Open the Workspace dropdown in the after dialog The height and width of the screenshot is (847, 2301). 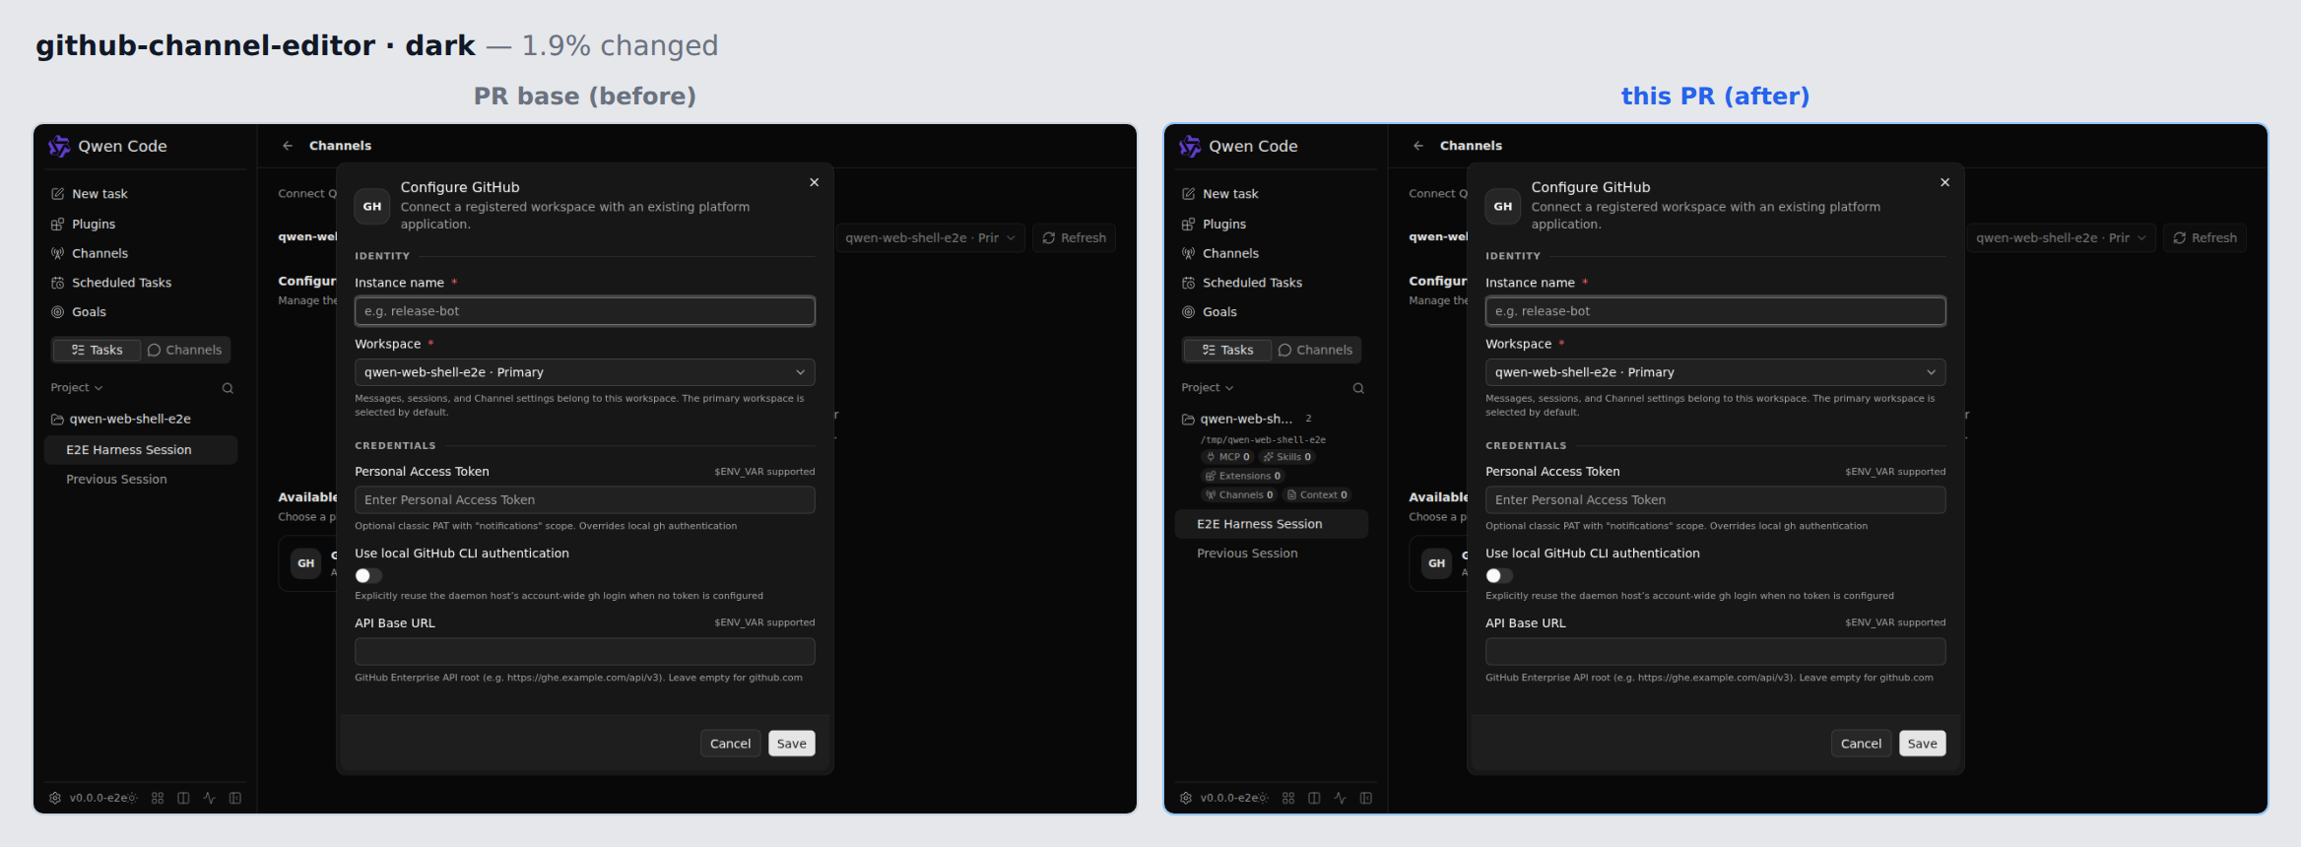pyautogui.click(x=1716, y=372)
